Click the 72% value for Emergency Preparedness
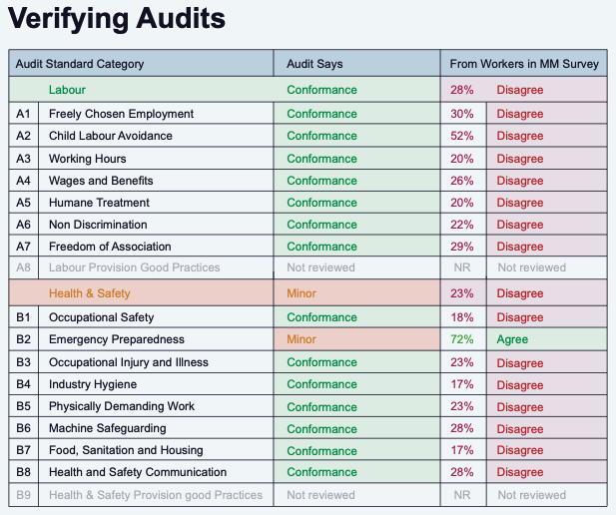616x515 pixels. [x=461, y=339]
